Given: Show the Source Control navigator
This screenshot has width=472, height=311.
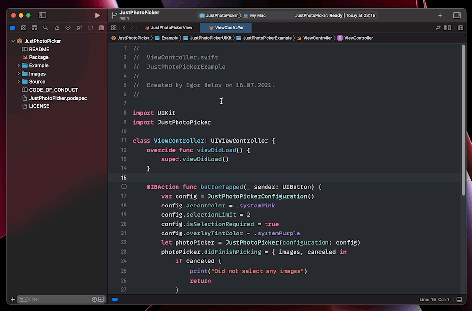Looking at the screenshot, I should (24, 28).
